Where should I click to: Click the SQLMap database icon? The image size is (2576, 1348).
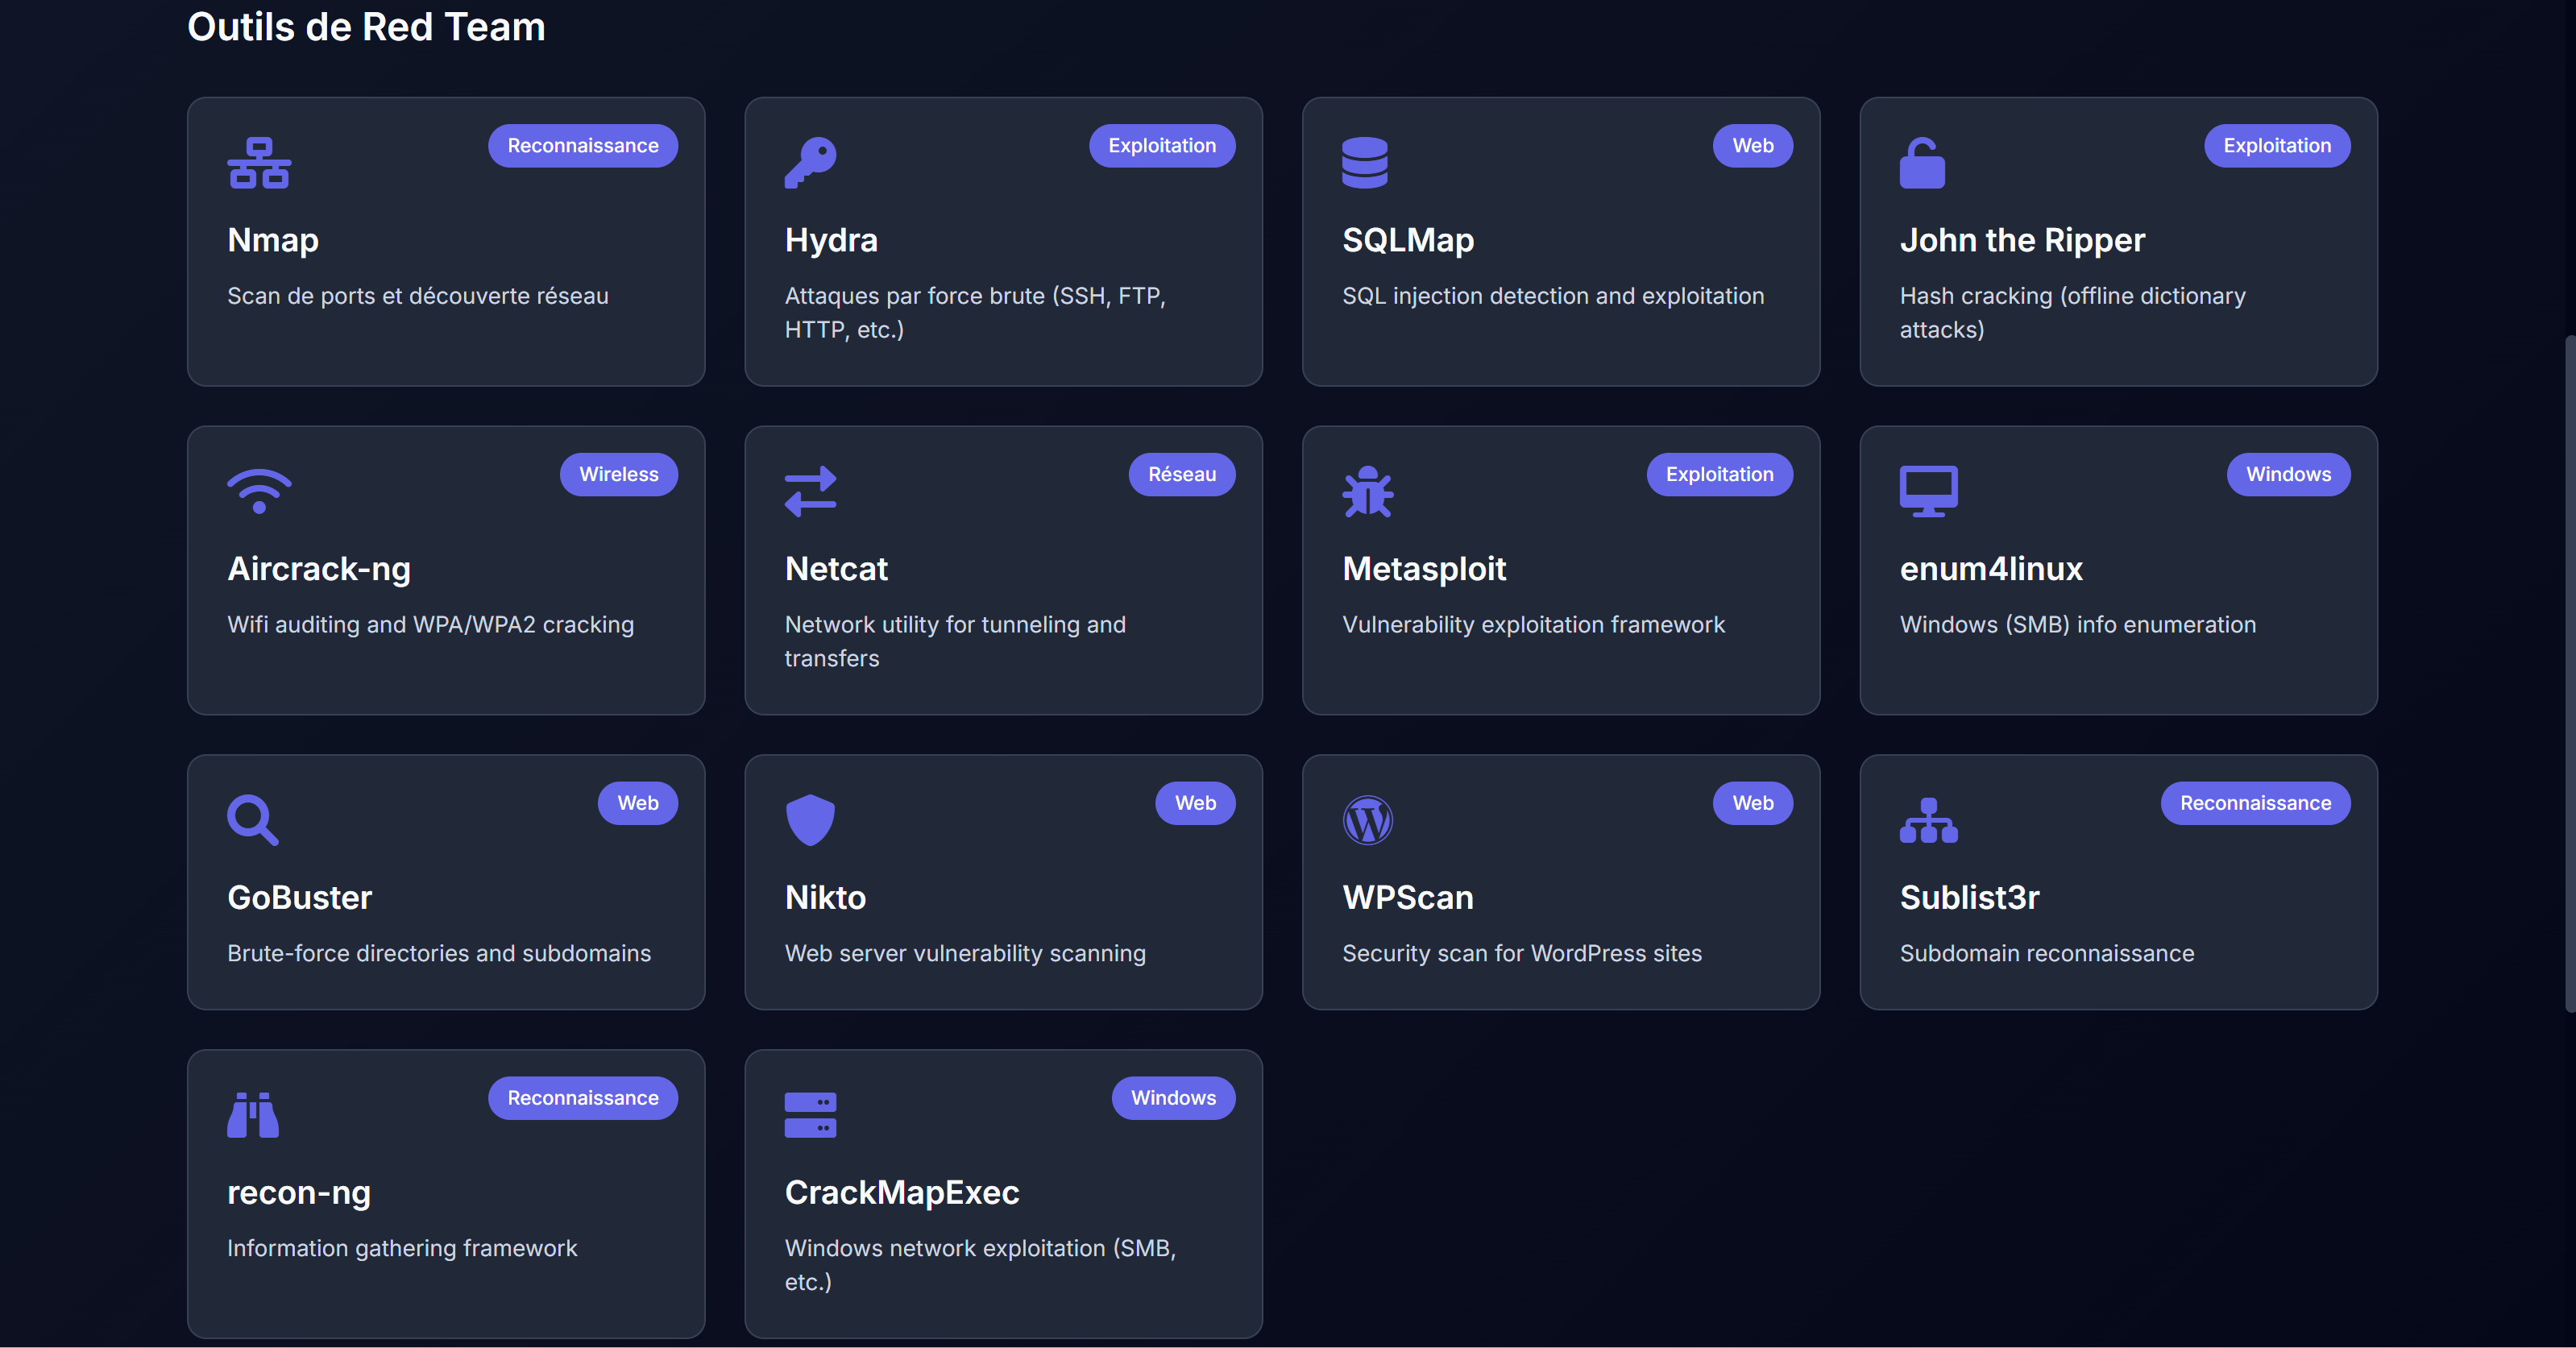tap(1364, 163)
